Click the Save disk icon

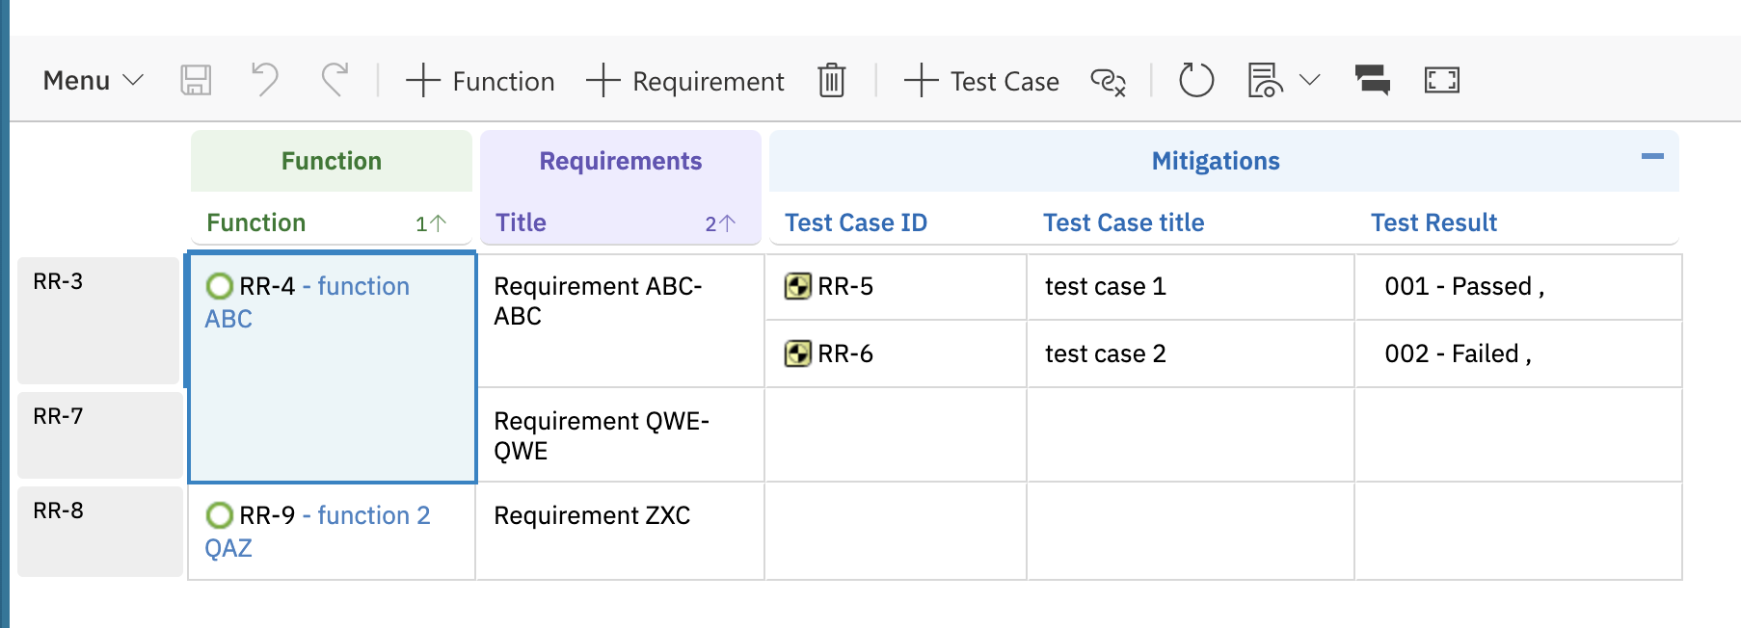click(196, 80)
